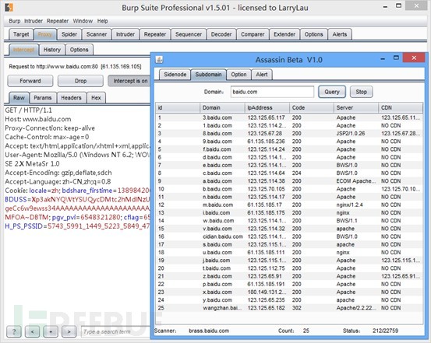Select the Hex view tab
This screenshot has width=431, height=343.
(x=96, y=98)
